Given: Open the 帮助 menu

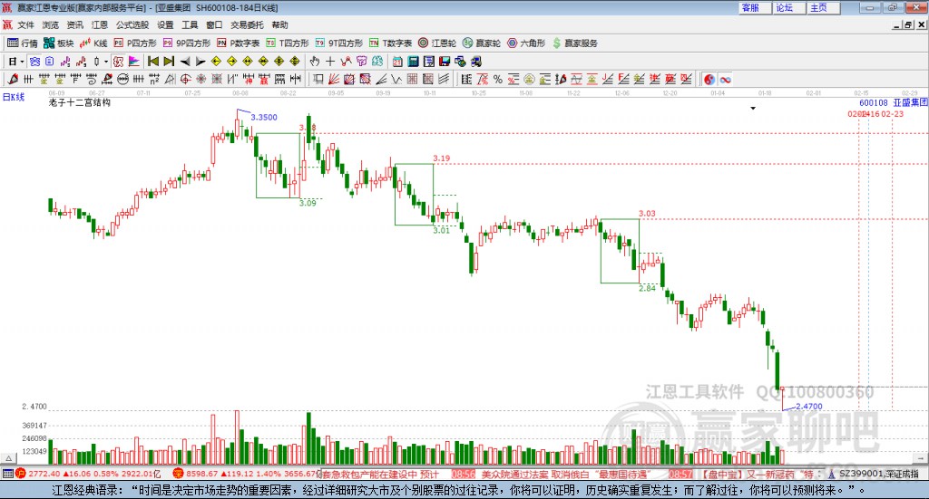Looking at the screenshot, I should [279, 24].
